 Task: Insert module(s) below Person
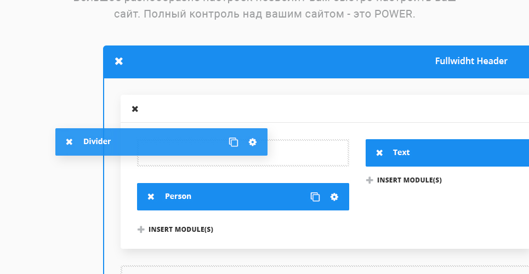175,230
